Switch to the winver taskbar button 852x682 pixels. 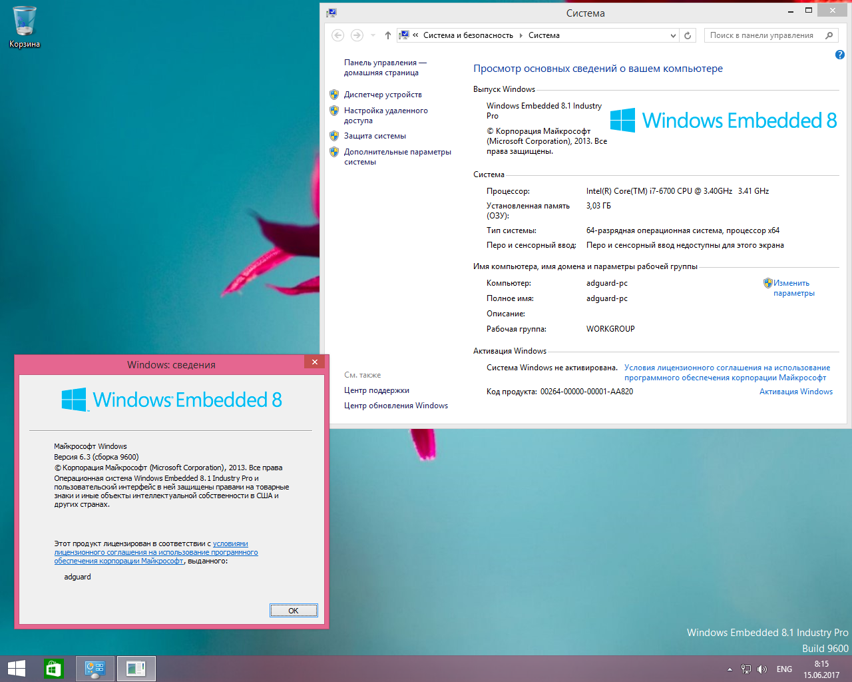tap(136, 669)
